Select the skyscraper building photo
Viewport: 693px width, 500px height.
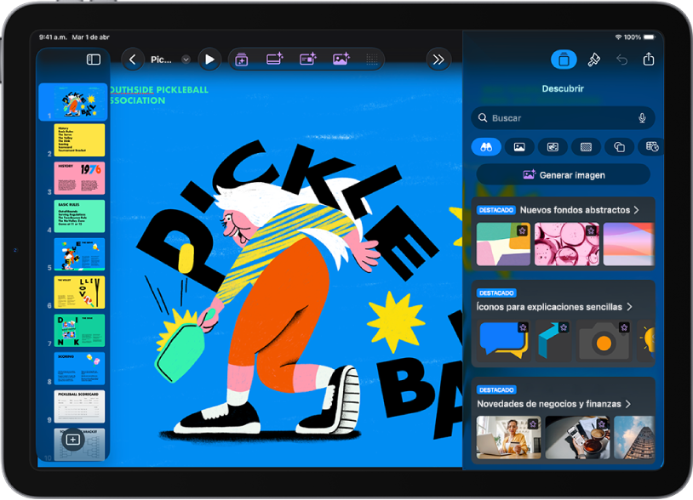click(633, 437)
